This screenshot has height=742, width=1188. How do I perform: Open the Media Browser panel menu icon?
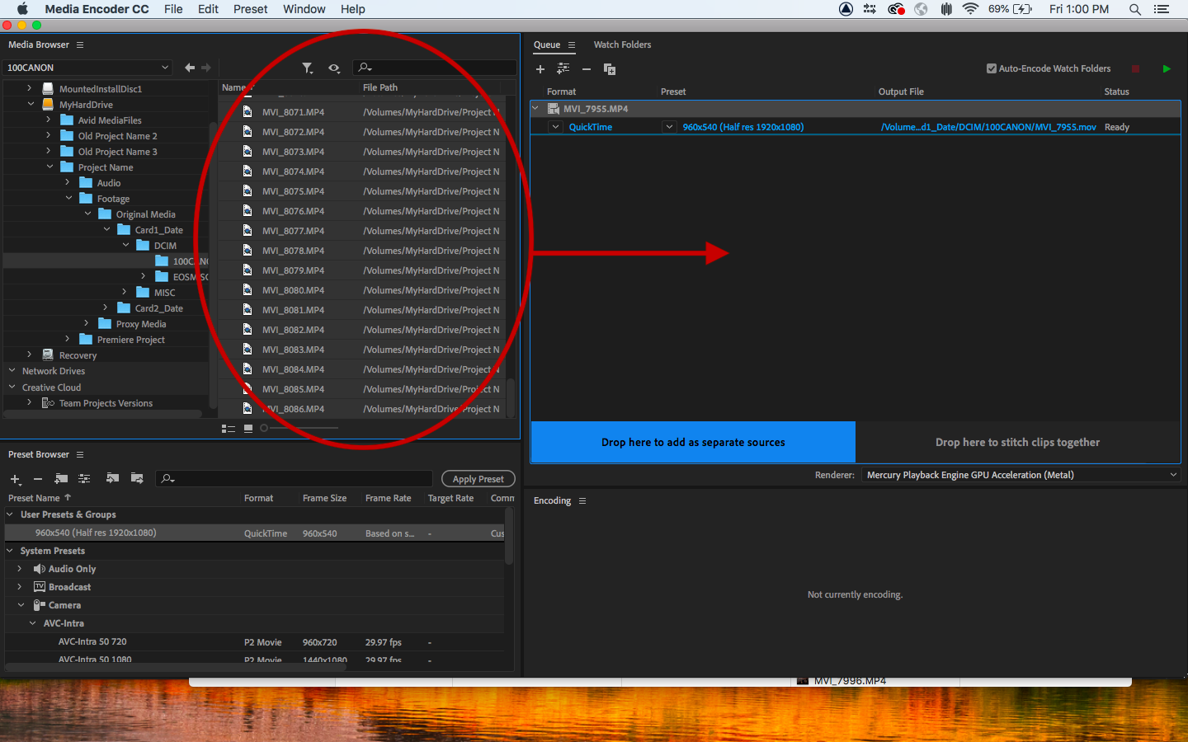coord(80,45)
